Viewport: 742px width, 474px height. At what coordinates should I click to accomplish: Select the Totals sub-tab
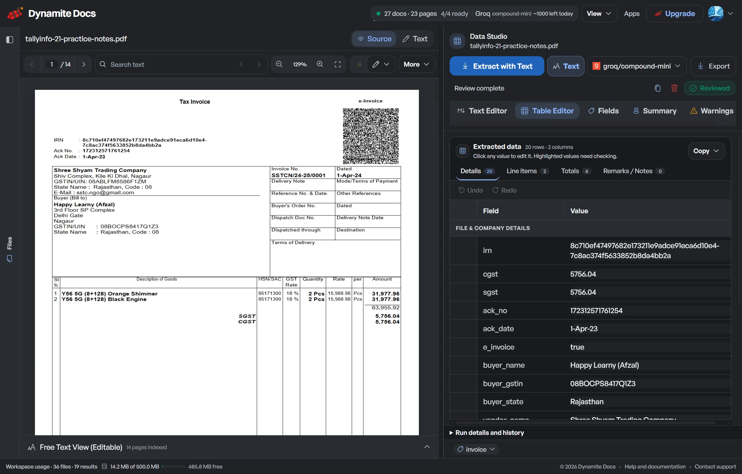pyautogui.click(x=576, y=171)
